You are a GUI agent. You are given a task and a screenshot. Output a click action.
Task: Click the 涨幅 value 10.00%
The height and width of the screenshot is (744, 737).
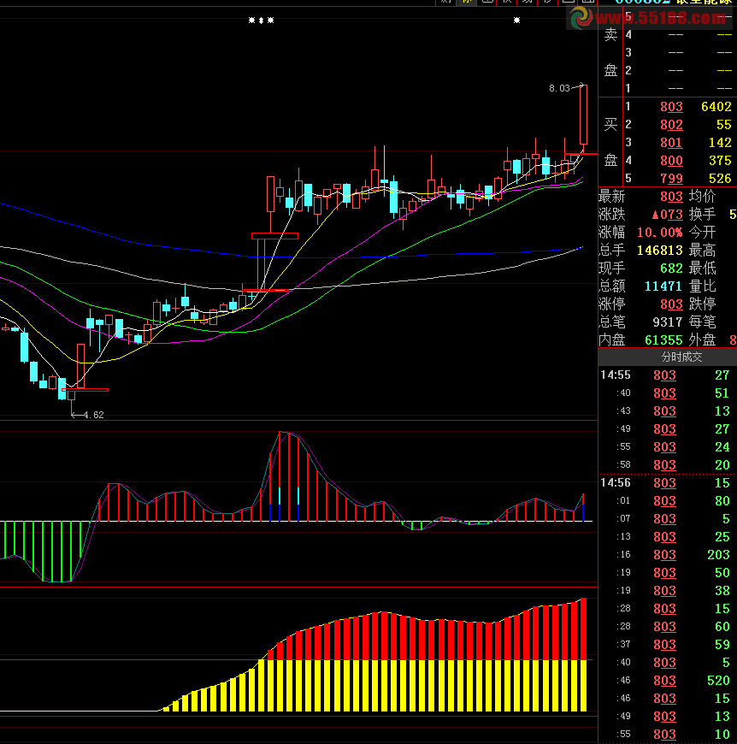(x=659, y=233)
